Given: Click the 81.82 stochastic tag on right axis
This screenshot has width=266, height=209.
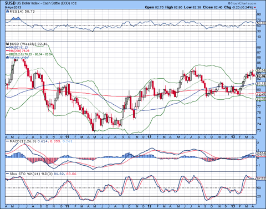Looking at the screenshot, I should pyautogui.click(x=261, y=179).
